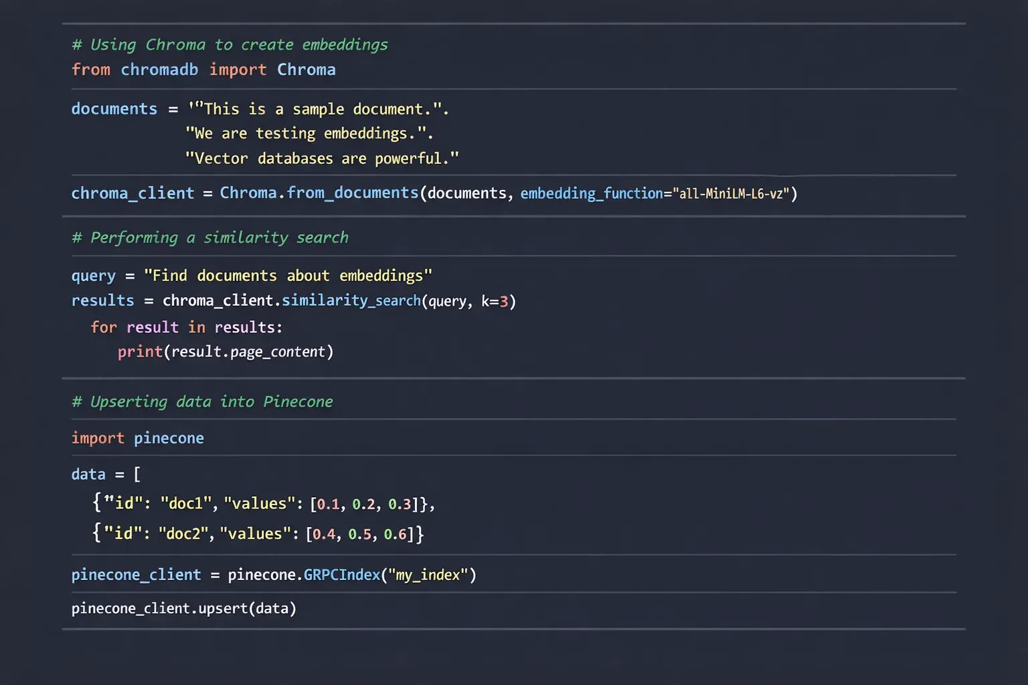Click the 'pinecone_client.upsert(data)' line
The height and width of the screenshot is (685, 1028).
[183, 609]
